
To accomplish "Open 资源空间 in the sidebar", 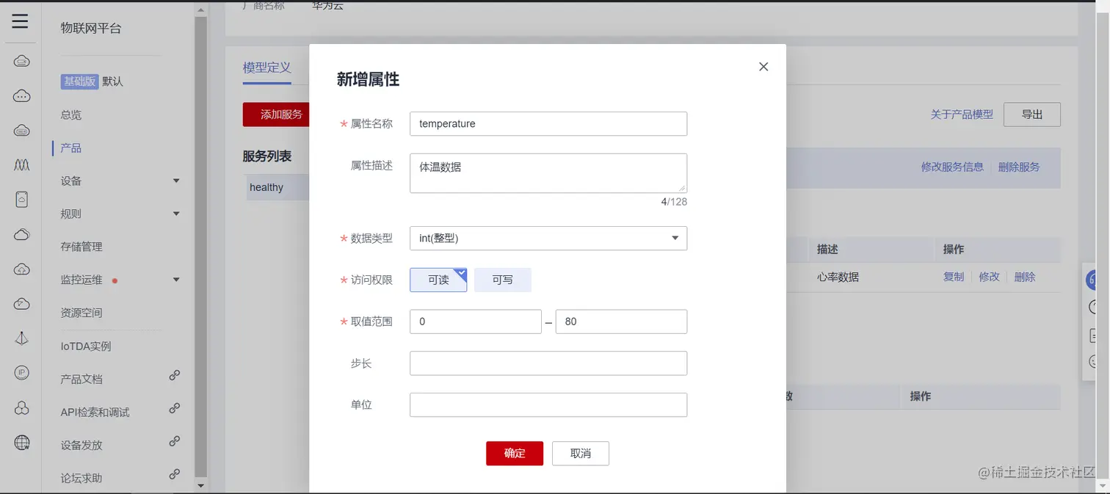I will click(x=81, y=313).
